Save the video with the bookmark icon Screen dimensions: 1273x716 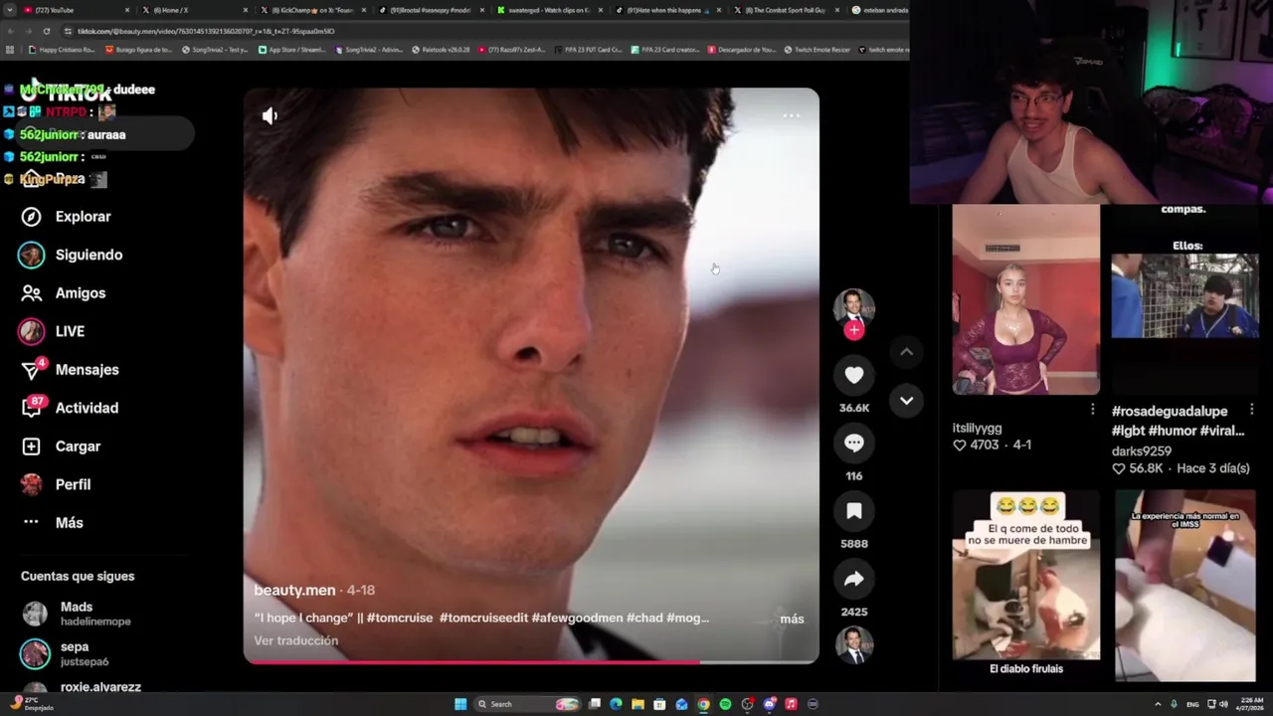(x=854, y=511)
